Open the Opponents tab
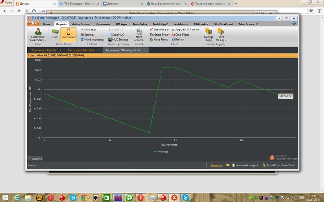324x202 pixels. [x=103, y=24]
